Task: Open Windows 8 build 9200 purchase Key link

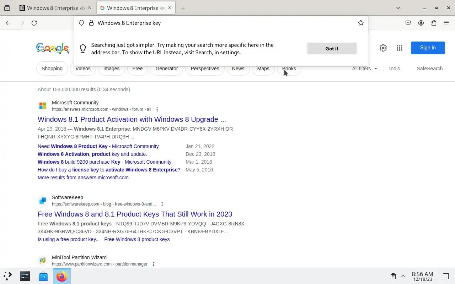Action: (x=105, y=162)
